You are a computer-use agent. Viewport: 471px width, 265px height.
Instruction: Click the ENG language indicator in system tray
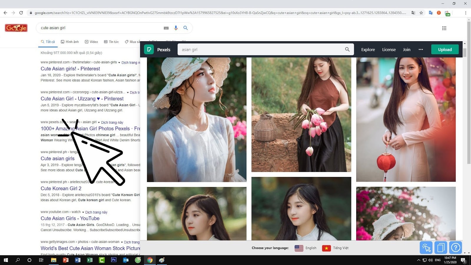point(438,260)
